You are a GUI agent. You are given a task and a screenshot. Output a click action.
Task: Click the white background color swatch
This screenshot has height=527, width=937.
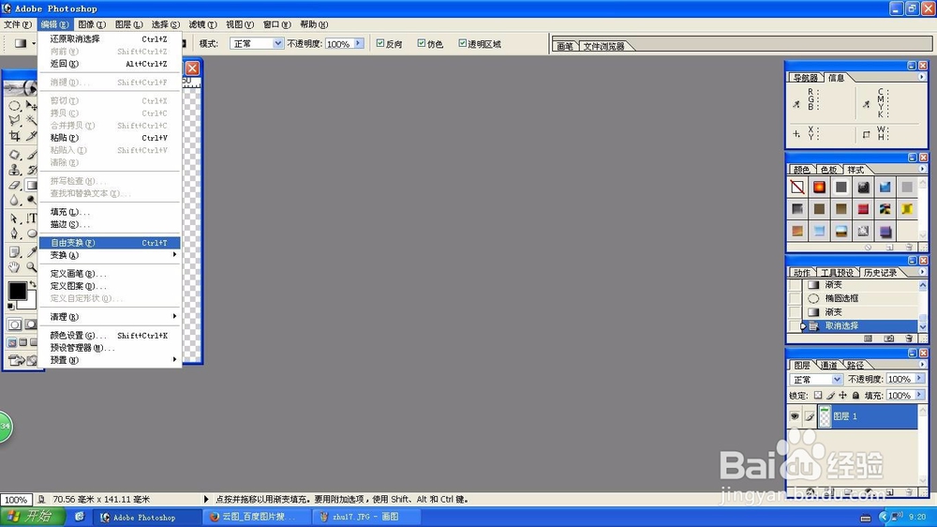click(31, 302)
